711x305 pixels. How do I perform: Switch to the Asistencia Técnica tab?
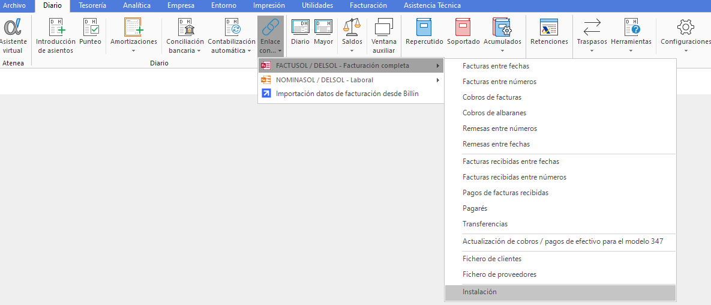click(432, 6)
